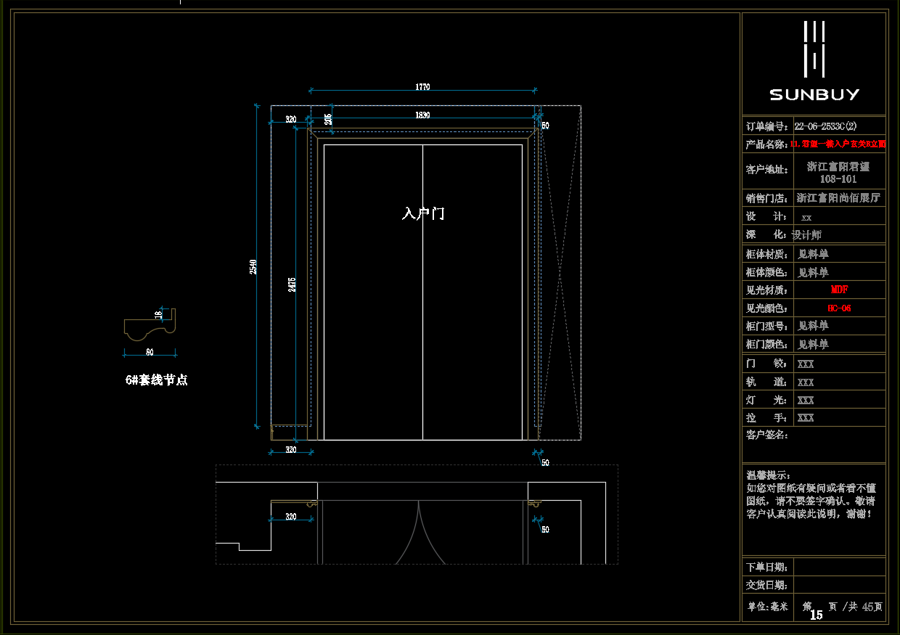This screenshot has height=635, width=900.
Task: Click the SUNBUY brand name text
Action: coord(814,94)
